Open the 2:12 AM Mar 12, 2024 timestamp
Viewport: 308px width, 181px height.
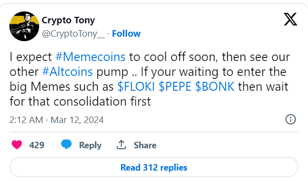[x=56, y=120]
